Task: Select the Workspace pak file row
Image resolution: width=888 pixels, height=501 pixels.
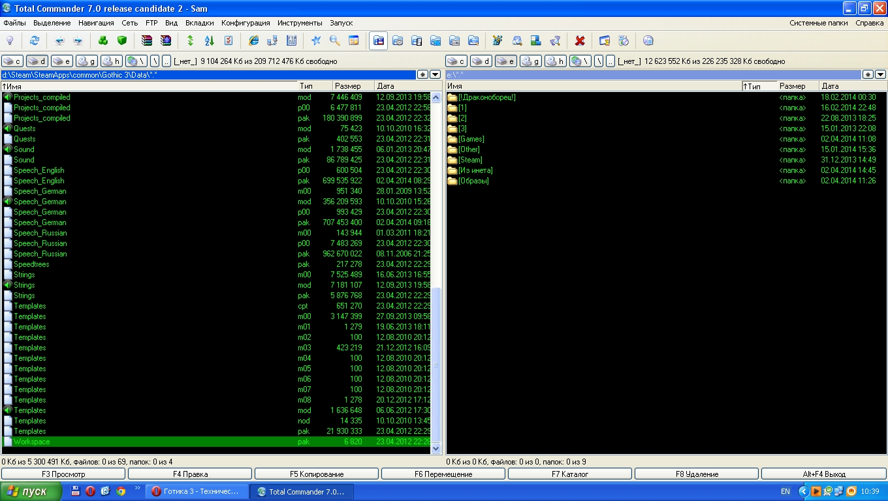Action: click(x=216, y=442)
